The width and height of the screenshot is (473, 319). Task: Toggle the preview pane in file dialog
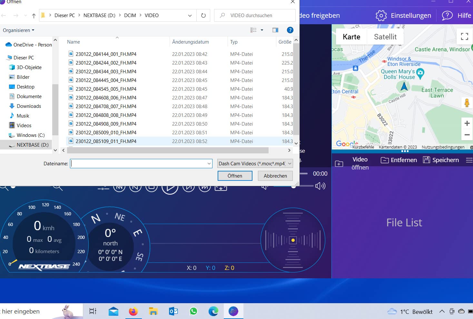pos(275,30)
